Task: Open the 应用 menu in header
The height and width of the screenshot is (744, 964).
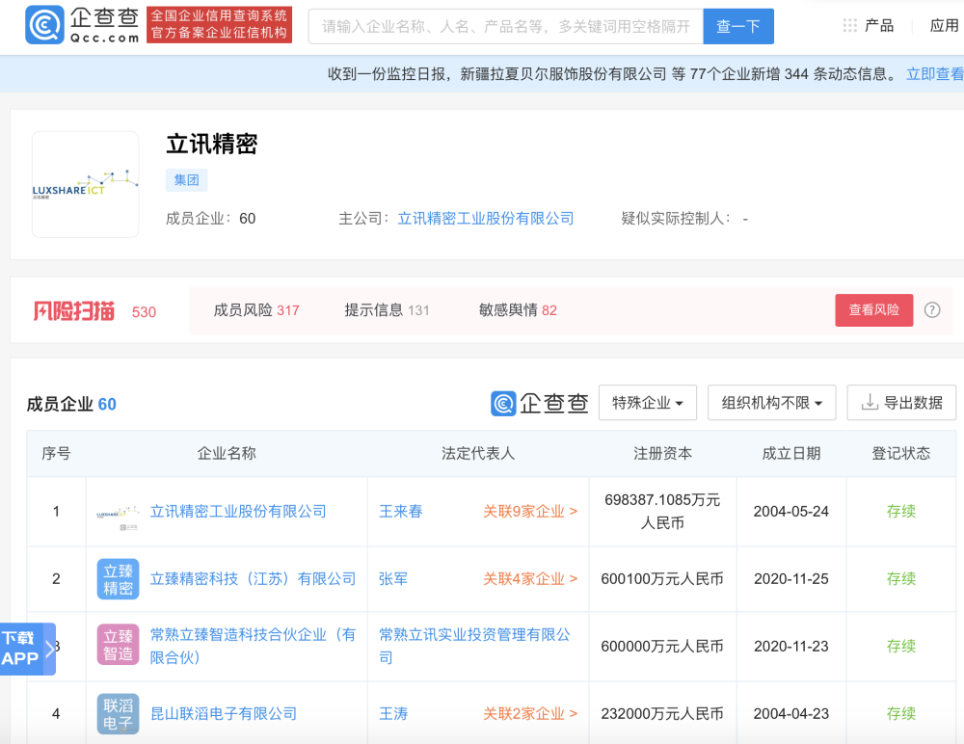Action: [x=945, y=26]
